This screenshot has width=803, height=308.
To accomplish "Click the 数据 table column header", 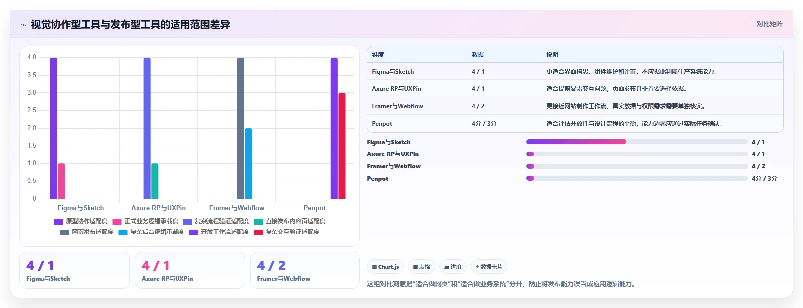I will click(x=478, y=55).
